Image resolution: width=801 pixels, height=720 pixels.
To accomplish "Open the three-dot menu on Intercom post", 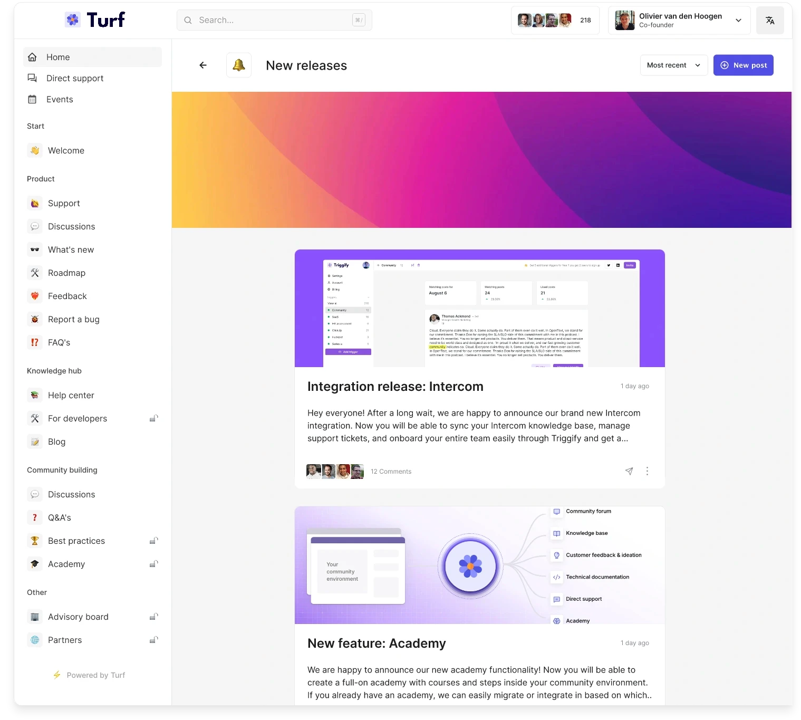I will click(648, 471).
